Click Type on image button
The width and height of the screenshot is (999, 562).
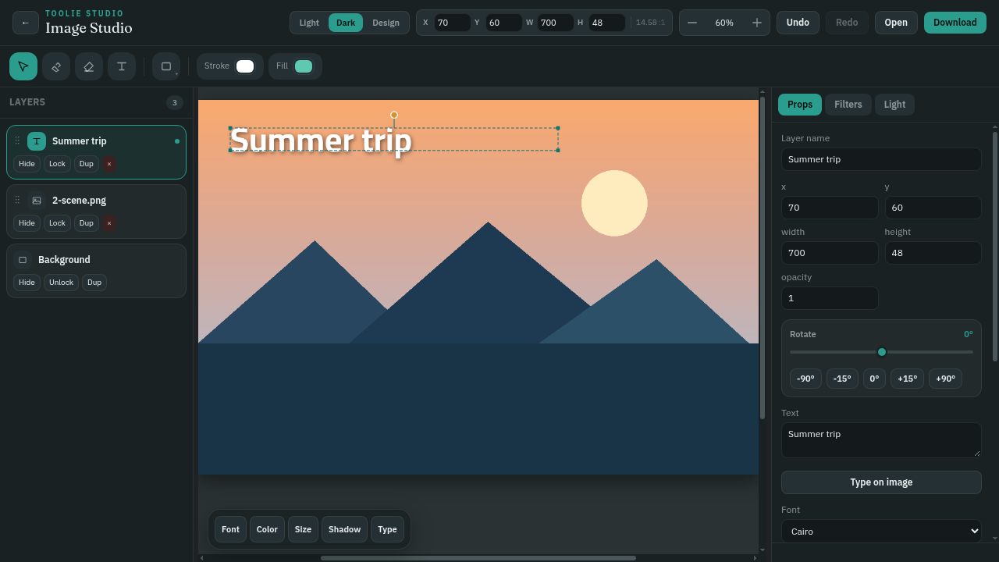pos(881,482)
